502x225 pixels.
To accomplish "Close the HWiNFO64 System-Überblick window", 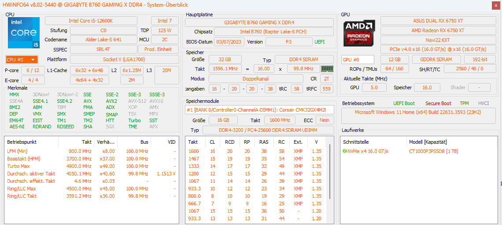I will (x=497, y=5).
